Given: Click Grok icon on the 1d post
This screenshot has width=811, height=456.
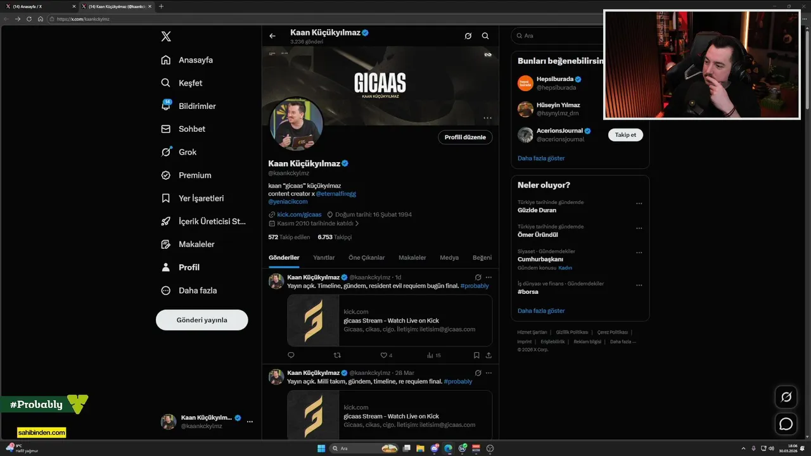Looking at the screenshot, I should (x=478, y=277).
